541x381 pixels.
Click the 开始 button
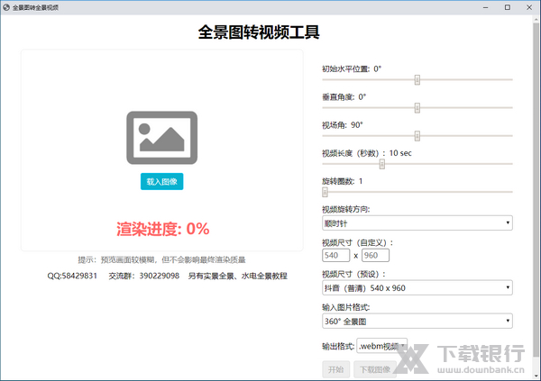(x=335, y=369)
